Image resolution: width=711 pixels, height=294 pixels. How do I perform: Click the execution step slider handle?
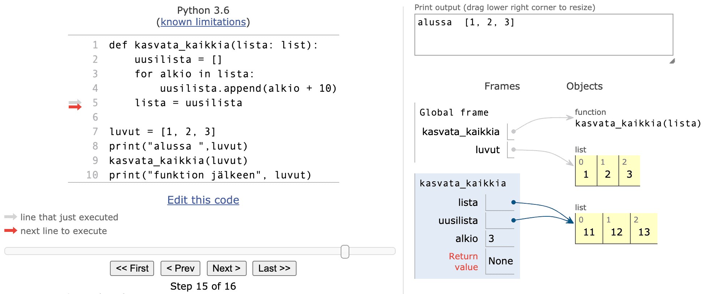coord(345,252)
